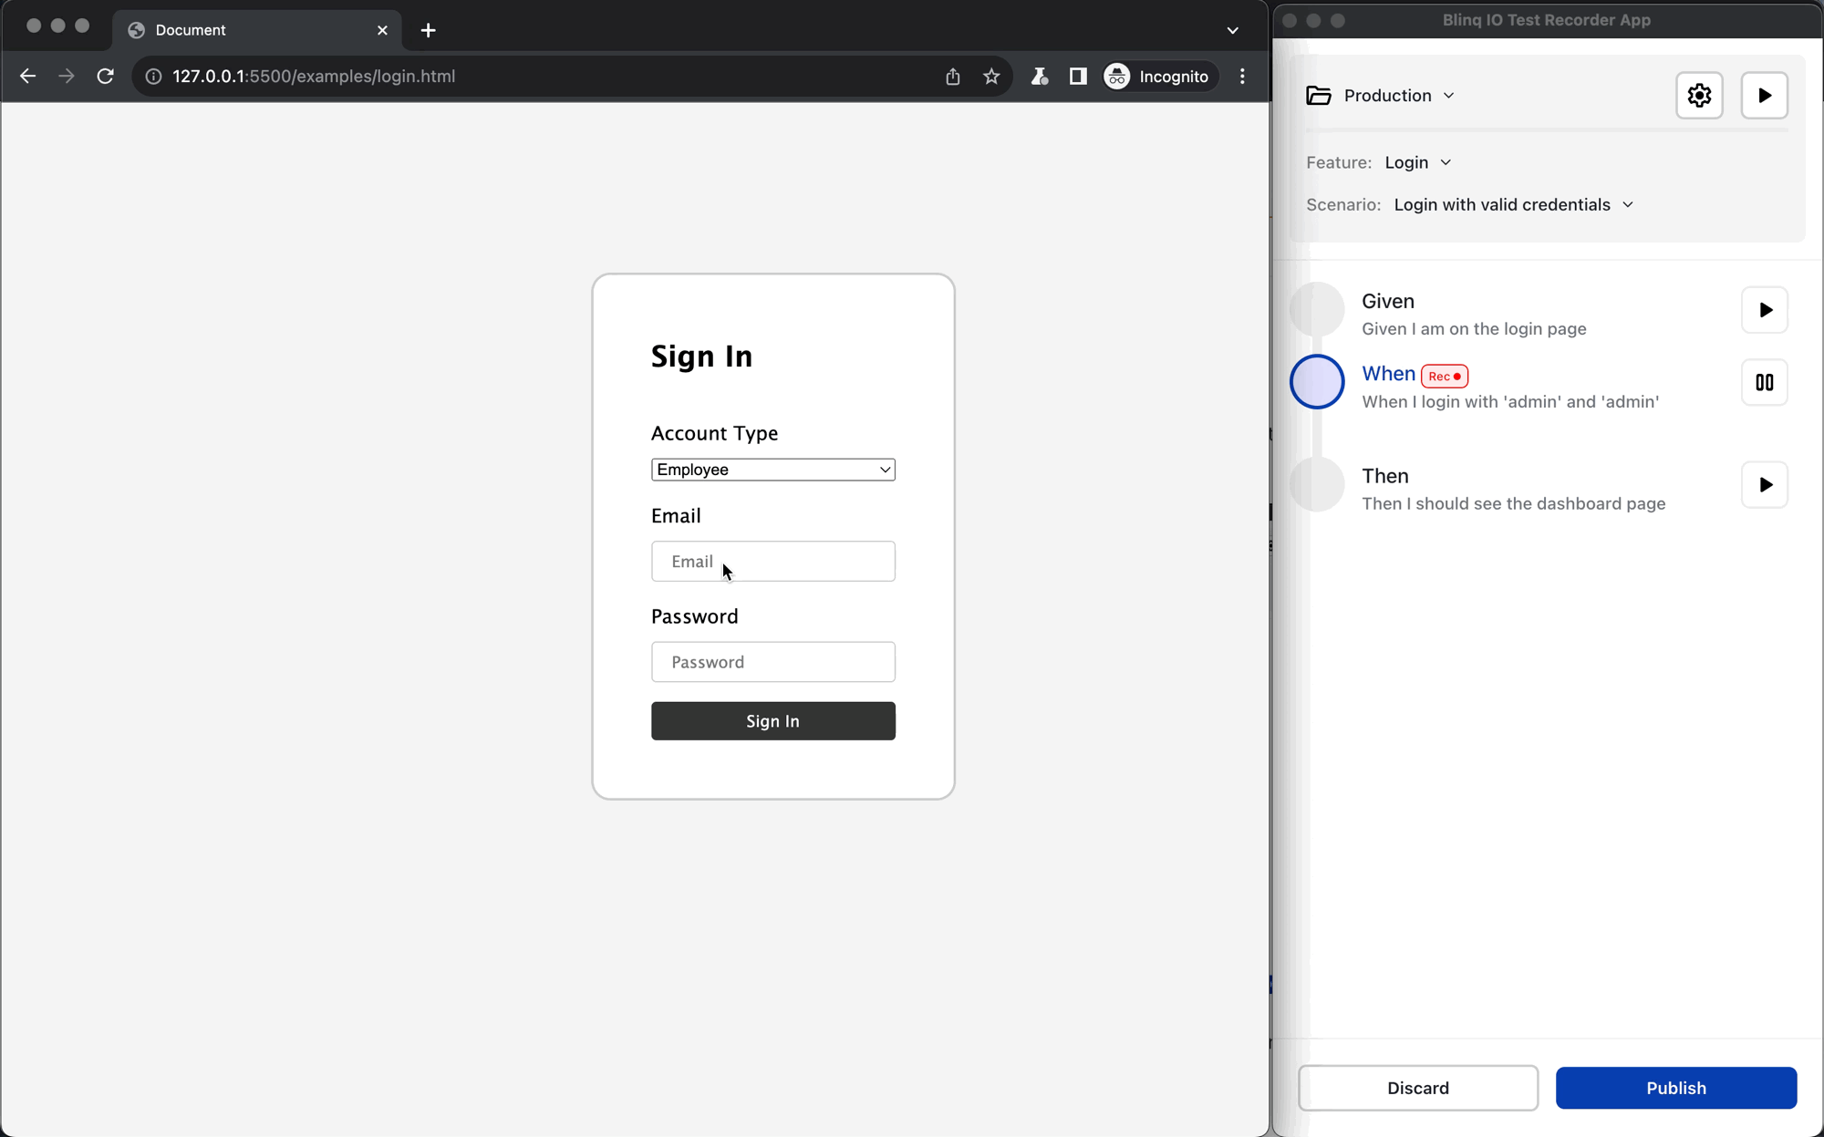The width and height of the screenshot is (1824, 1137).
Task: Click the Email input field
Action: tap(772, 561)
